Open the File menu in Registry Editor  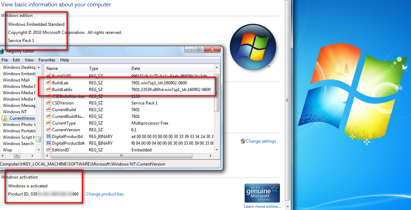(x=5, y=60)
